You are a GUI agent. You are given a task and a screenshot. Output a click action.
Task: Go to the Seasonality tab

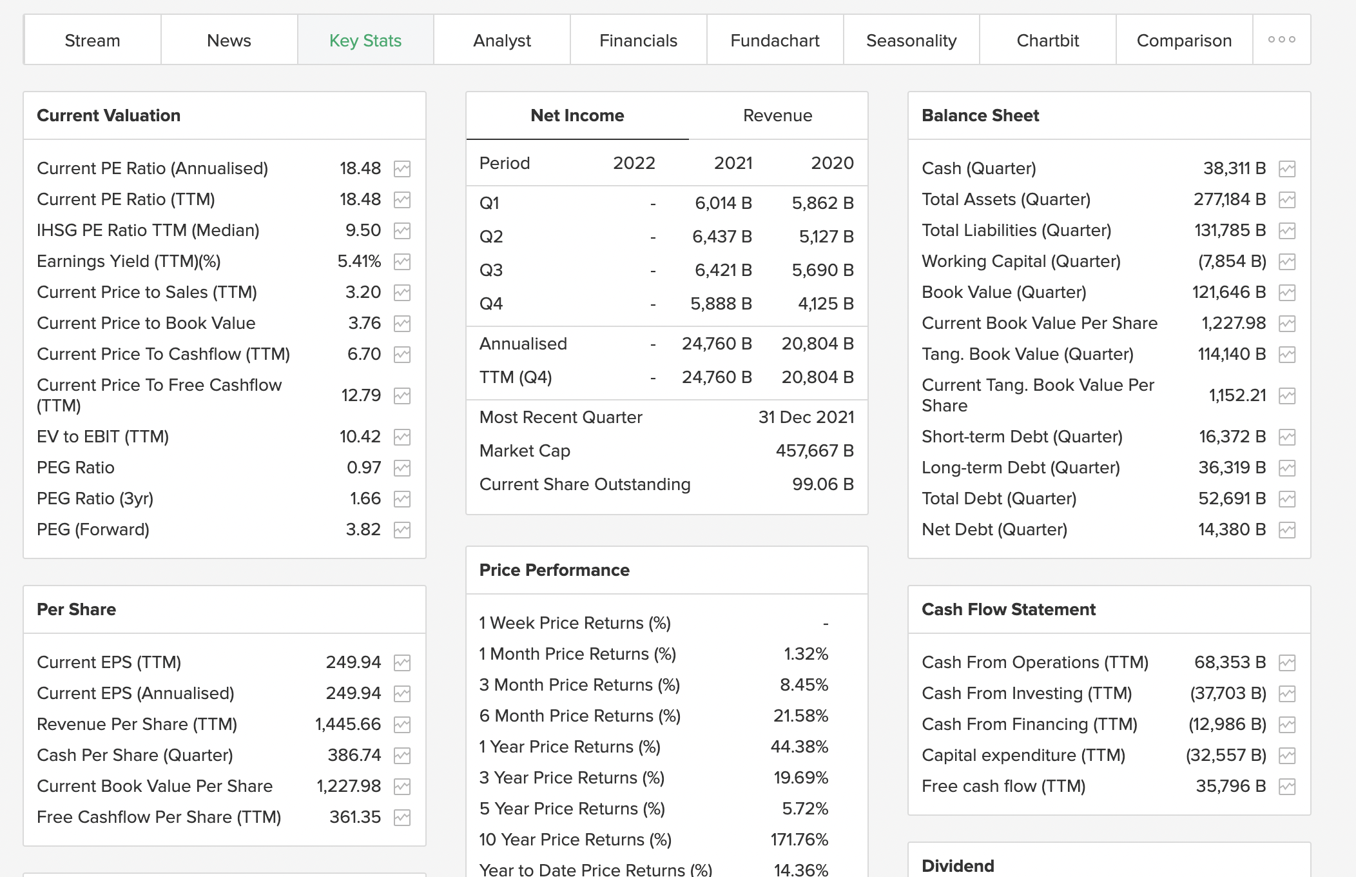[911, 41]
